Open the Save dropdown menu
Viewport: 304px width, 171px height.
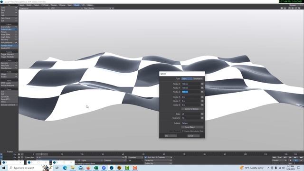pos(9,10)
